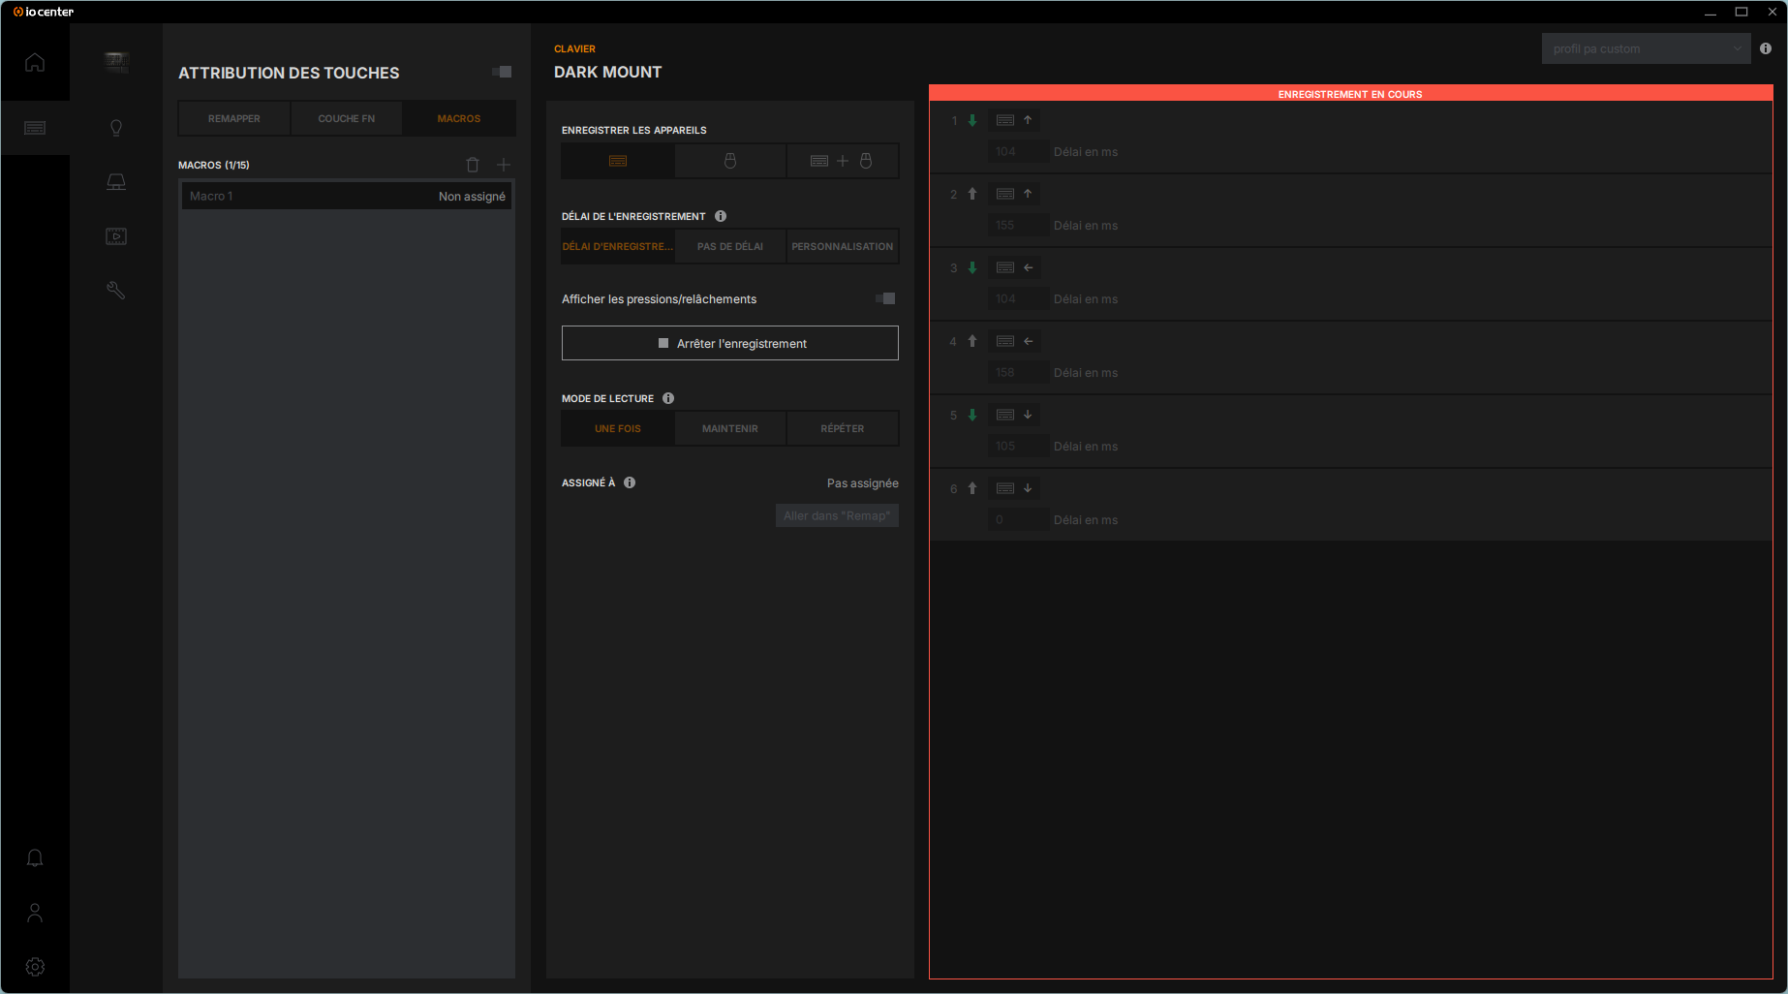Toggle Afficher les pressions/relâchements switch

[885, 298]
